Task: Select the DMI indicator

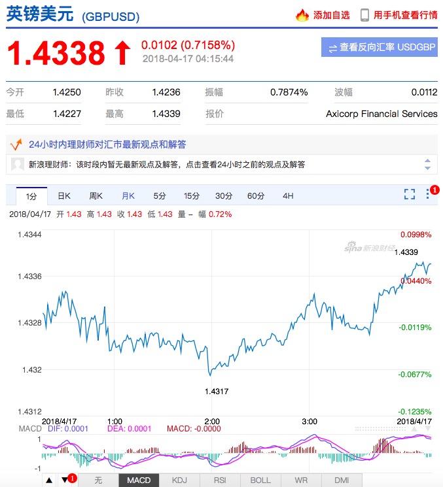Action: (342, 480)
